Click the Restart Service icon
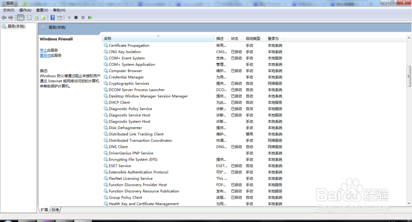Viewport: 412px width, 222px height. (x=90, y=18)
